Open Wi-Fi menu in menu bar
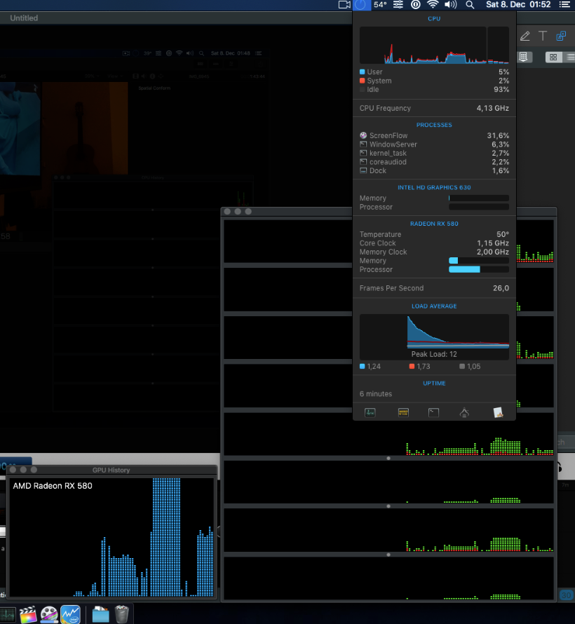The image size is (575, 624). click(x=433, y=5)
